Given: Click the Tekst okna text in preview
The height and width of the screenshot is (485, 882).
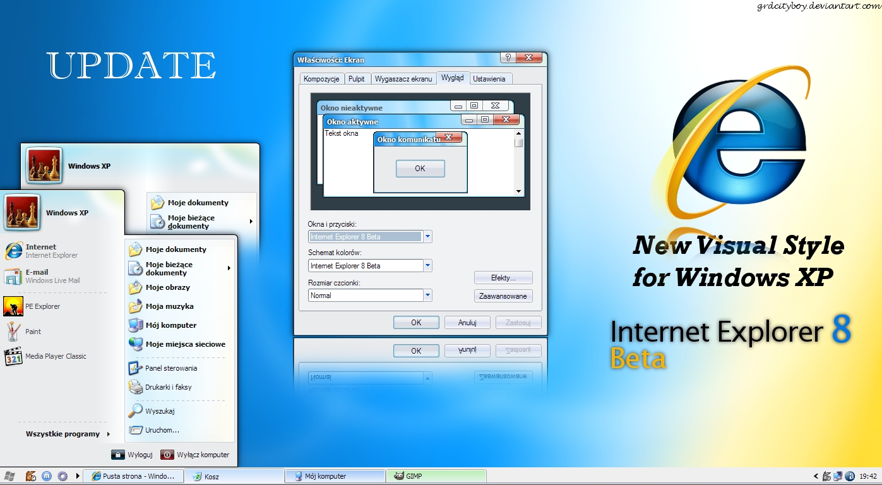Looking at the screenshot, I should (342, 133).
